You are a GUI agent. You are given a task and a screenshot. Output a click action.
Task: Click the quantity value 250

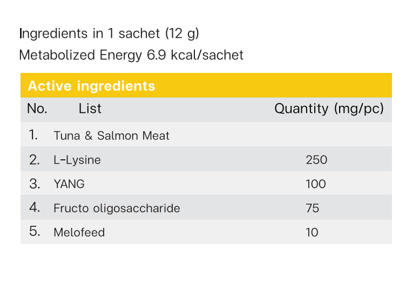click(x=316, y=160)
